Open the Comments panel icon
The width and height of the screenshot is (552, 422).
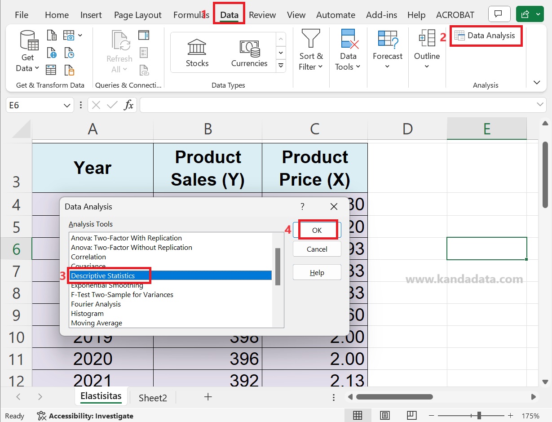pos(499,13)
